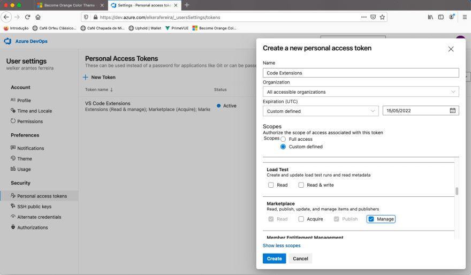
Task: Check Marketplace Acquire checkbox
Action: (x=301, y=219)
